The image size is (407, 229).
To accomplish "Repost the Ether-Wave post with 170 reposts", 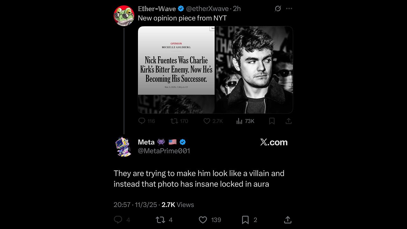I will (x=174, y=121).
